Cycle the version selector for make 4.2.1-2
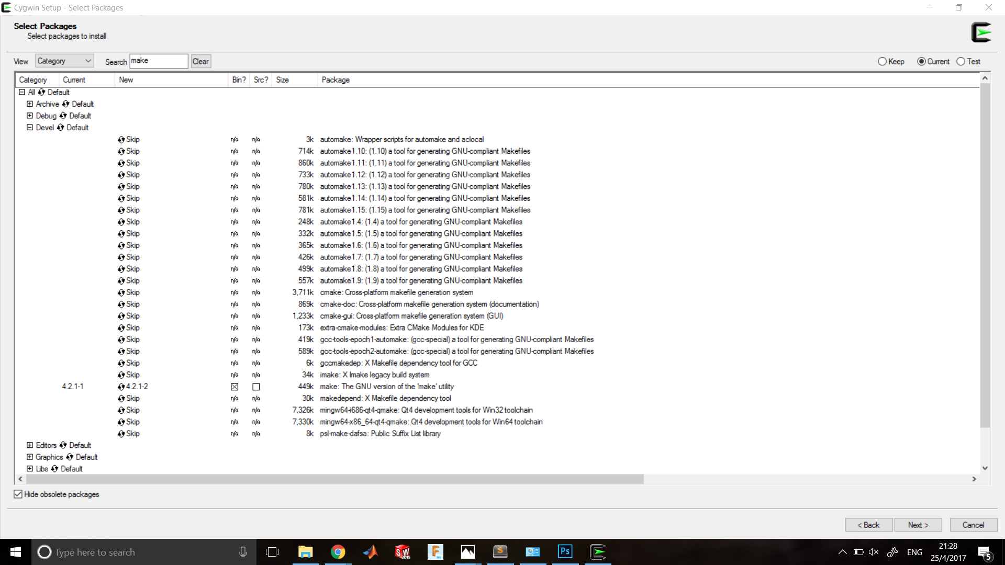Viewport: 1005px width, 565px height. click(121, 387)
